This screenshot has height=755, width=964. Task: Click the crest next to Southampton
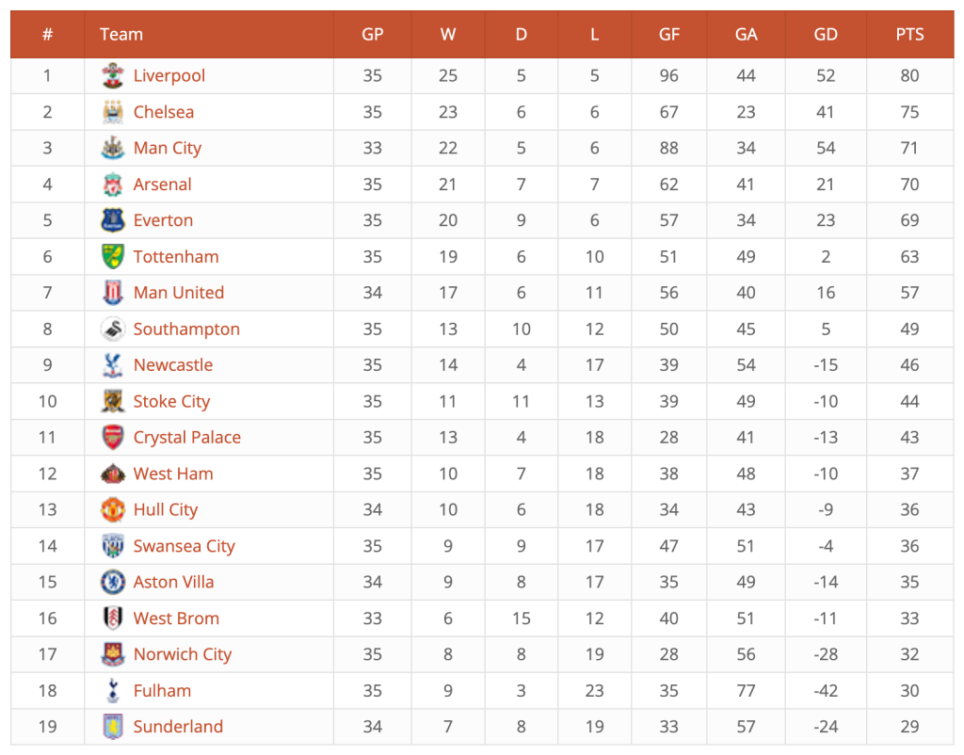[x=113, y=329]
